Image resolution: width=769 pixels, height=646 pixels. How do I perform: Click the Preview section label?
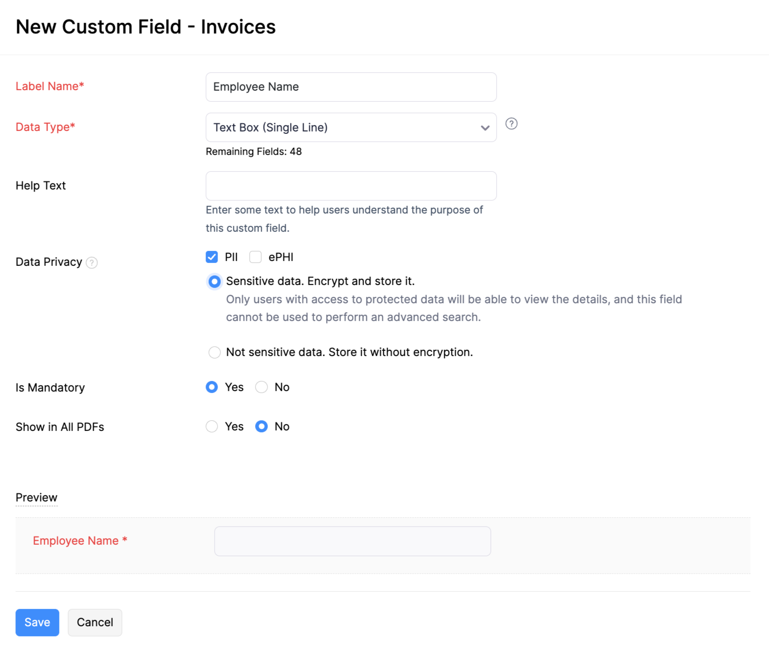(x=37, y=497)
